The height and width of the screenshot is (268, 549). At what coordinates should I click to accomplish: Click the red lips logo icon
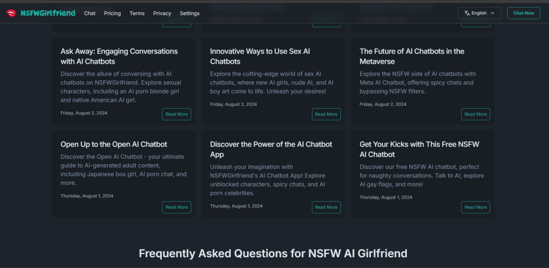tap(11, 13)
